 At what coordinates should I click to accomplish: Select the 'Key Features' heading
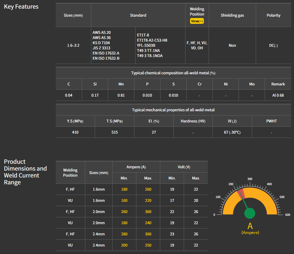point(21,7)
